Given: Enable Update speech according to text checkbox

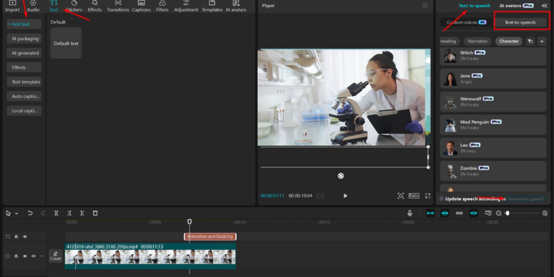Looking at the screenshot, I should 441,199.
